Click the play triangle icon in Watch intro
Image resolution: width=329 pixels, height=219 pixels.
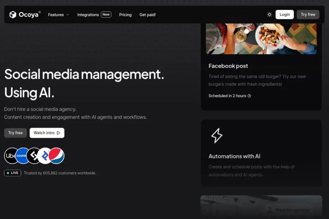[58, 133]
